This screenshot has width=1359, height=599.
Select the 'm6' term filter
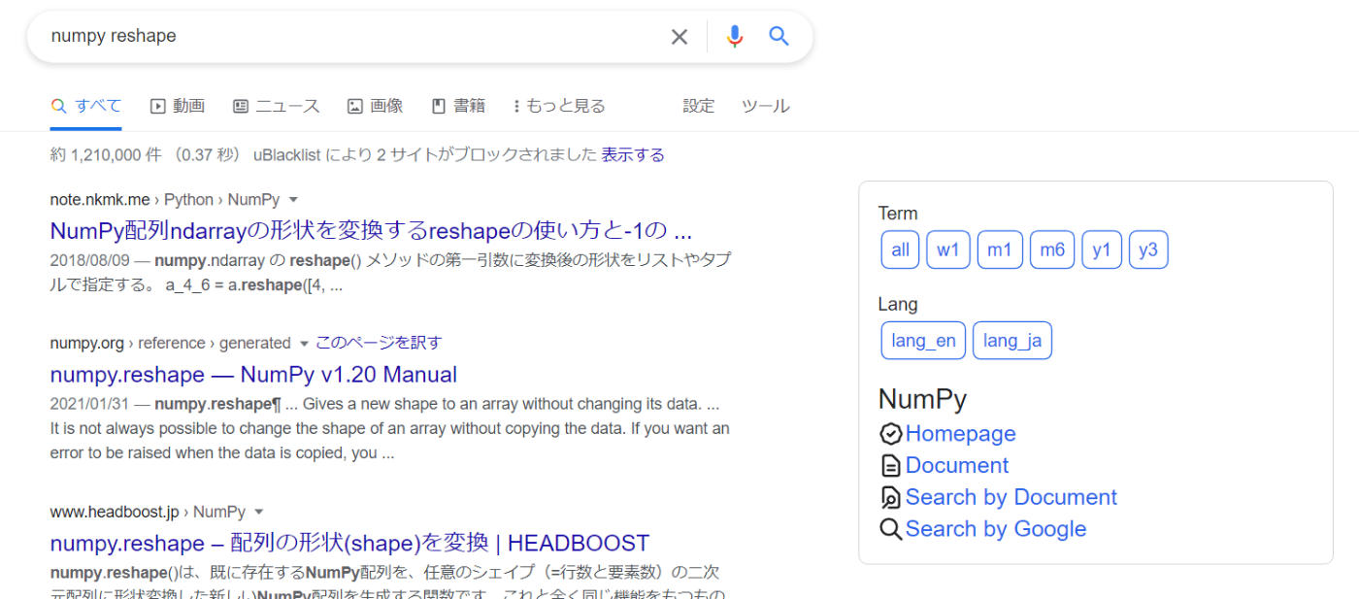(1052, 250)
